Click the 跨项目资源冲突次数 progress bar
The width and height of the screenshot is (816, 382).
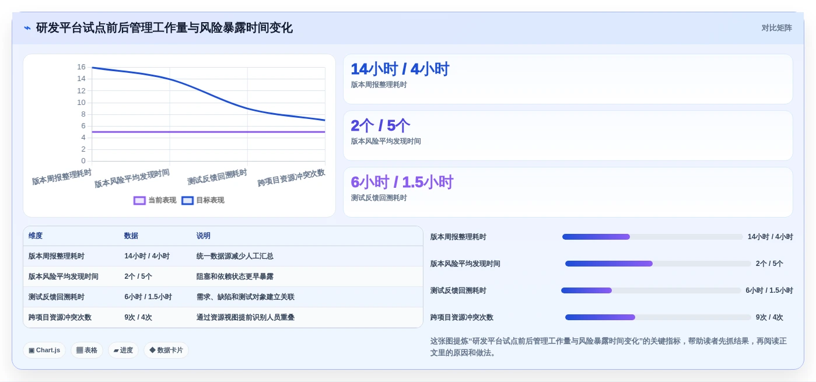(658, 317)
